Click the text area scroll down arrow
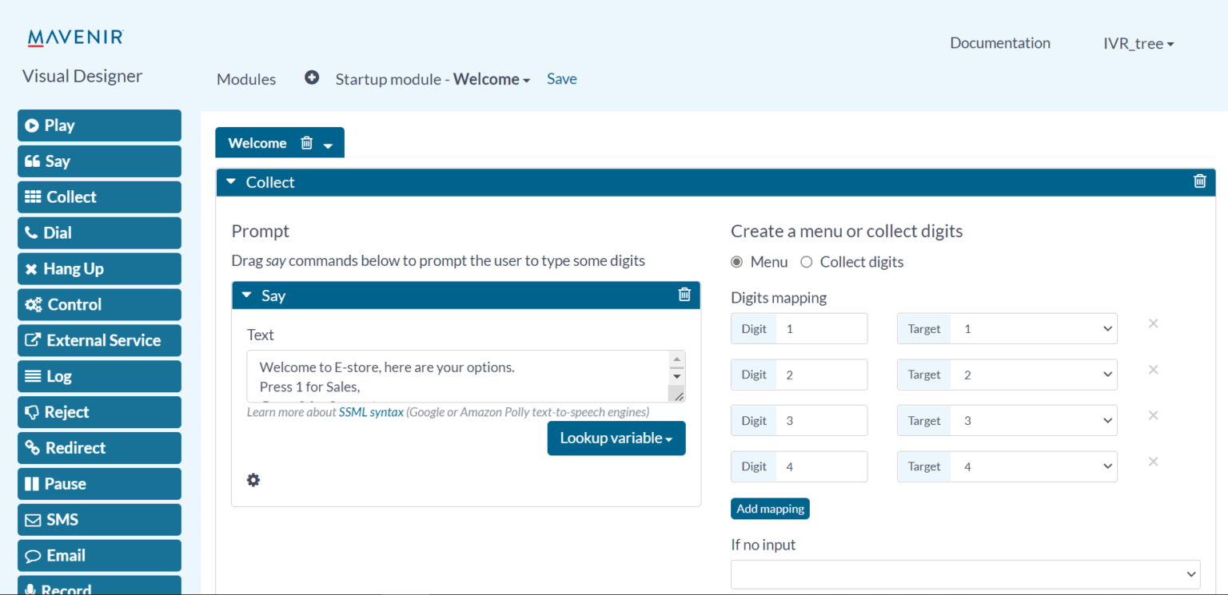Viewport: 1228px width, 595px height. (x=677, y=376)
